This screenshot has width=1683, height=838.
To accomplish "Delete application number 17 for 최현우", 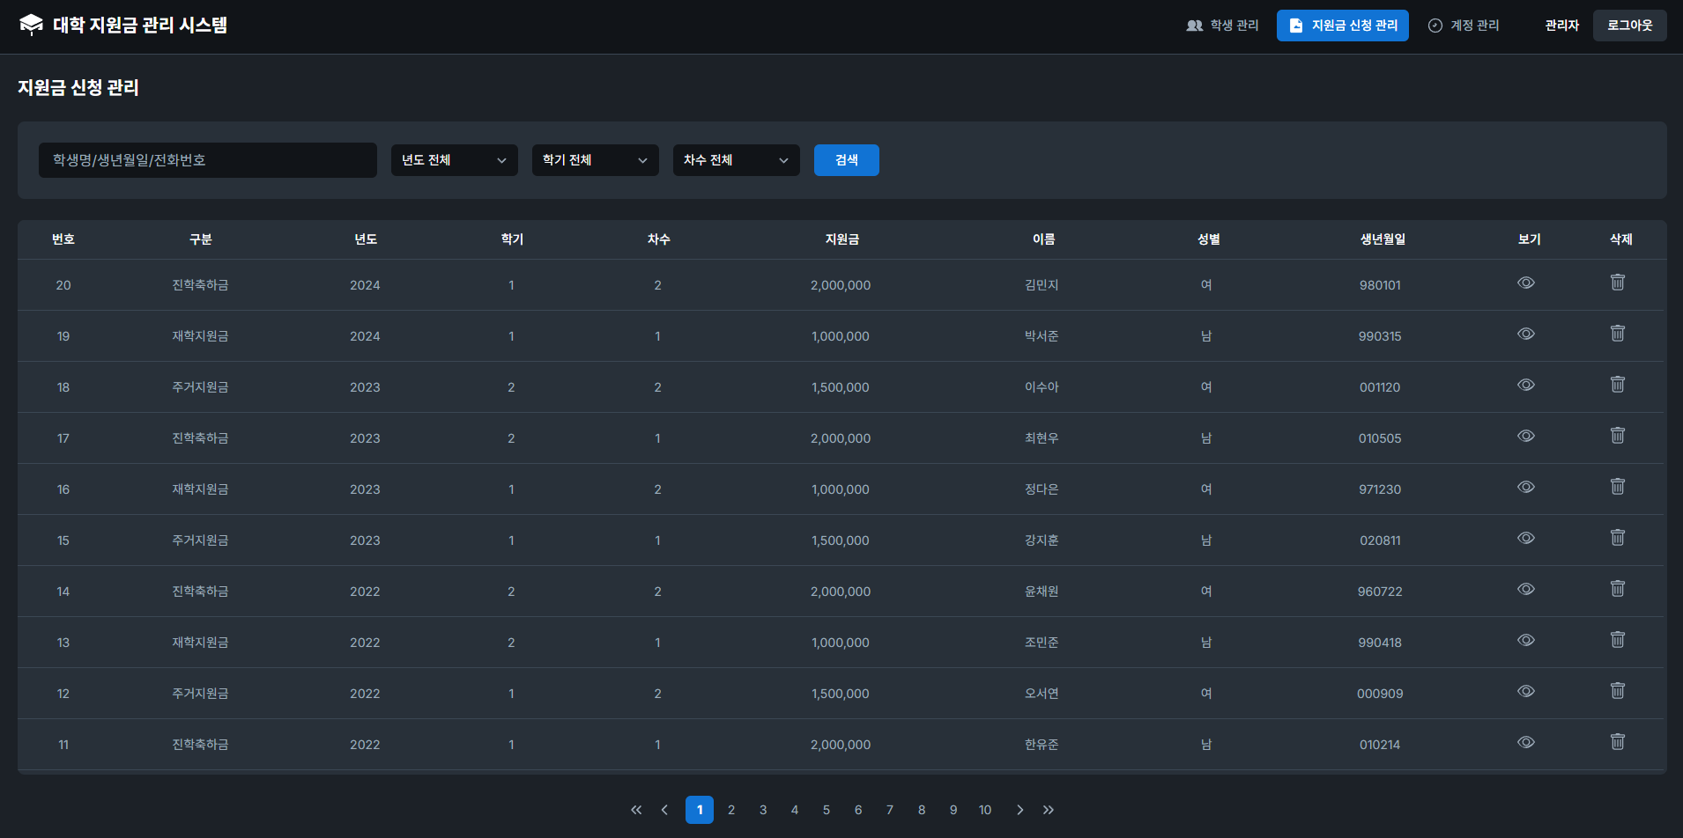I will 1617,436.
